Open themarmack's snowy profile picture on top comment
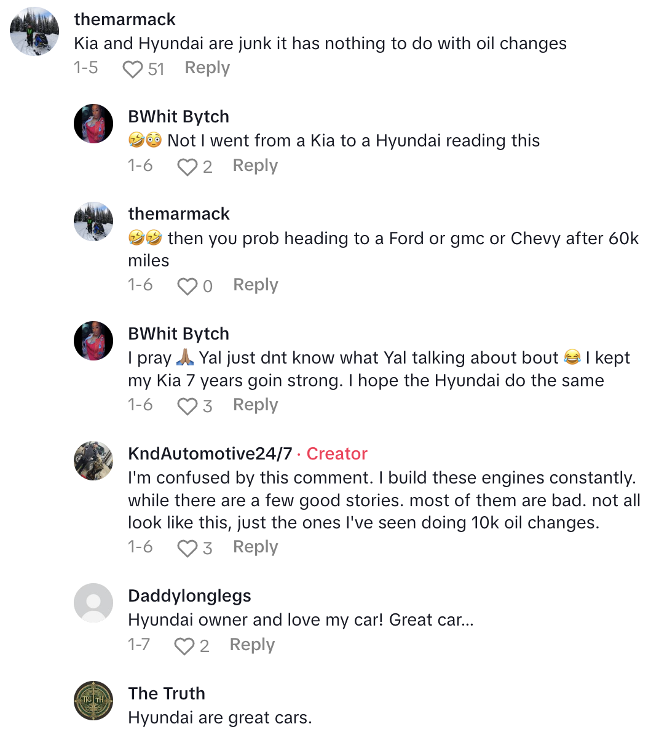The width and height of the screenshot is (659, 732). pos(34,31)
